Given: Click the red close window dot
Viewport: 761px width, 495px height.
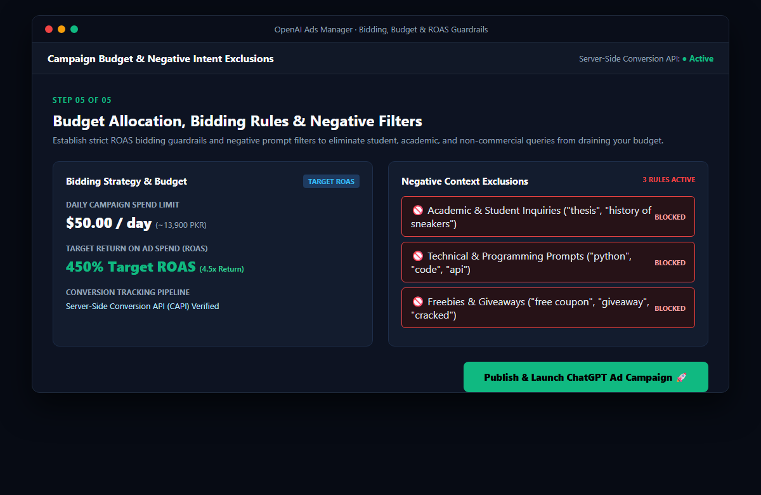Looking at the screenshot, I should (49, 29).
